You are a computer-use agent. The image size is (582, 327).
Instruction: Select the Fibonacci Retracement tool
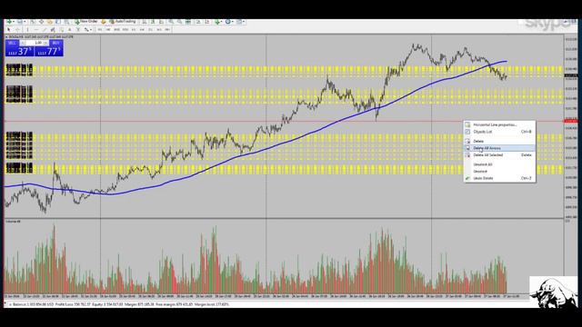click(62, 29)
